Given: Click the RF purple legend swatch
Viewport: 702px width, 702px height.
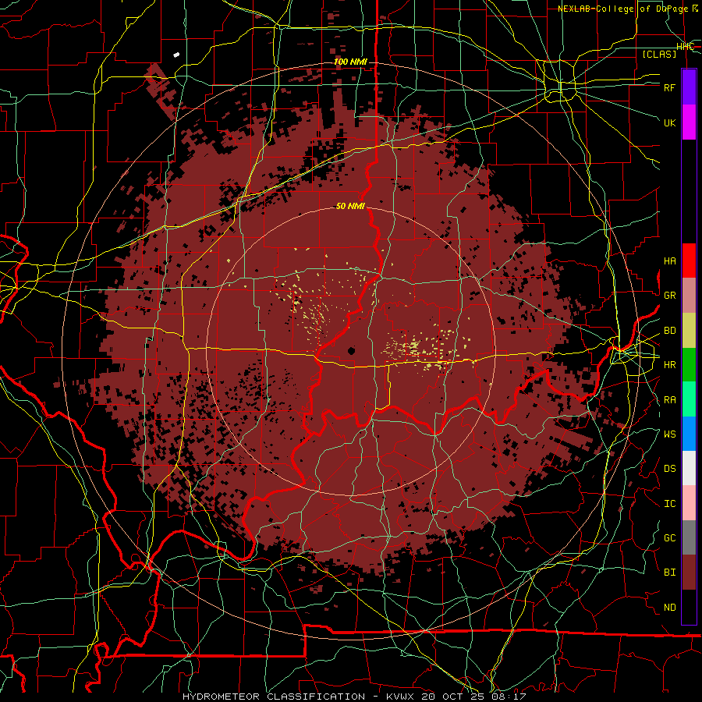Looking at the screenshot, I should click(689, 87).
